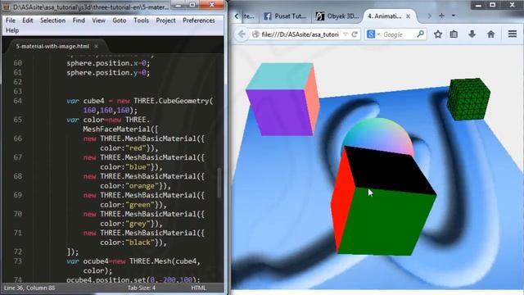Image resolution: width=524 pixels, height=295 pixels.
Task: Select the 5-material-with-image.html tab
Action: pyautogui.click(x=52, y=46)
